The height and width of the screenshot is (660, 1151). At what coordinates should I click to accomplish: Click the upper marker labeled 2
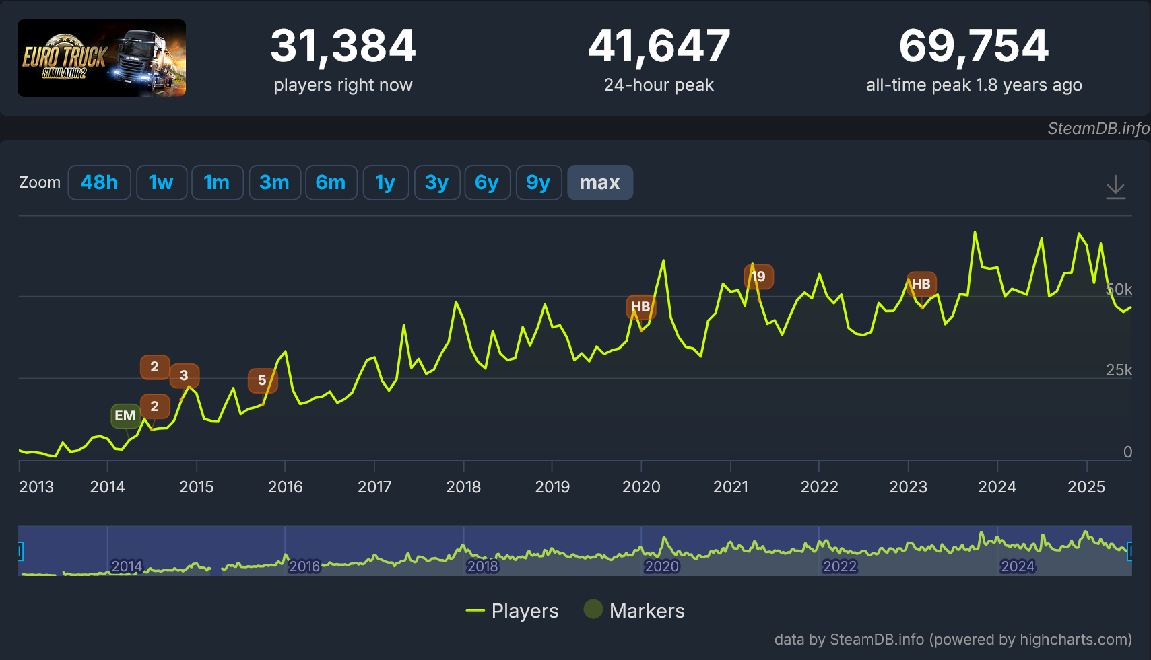(x=155, y=367)
